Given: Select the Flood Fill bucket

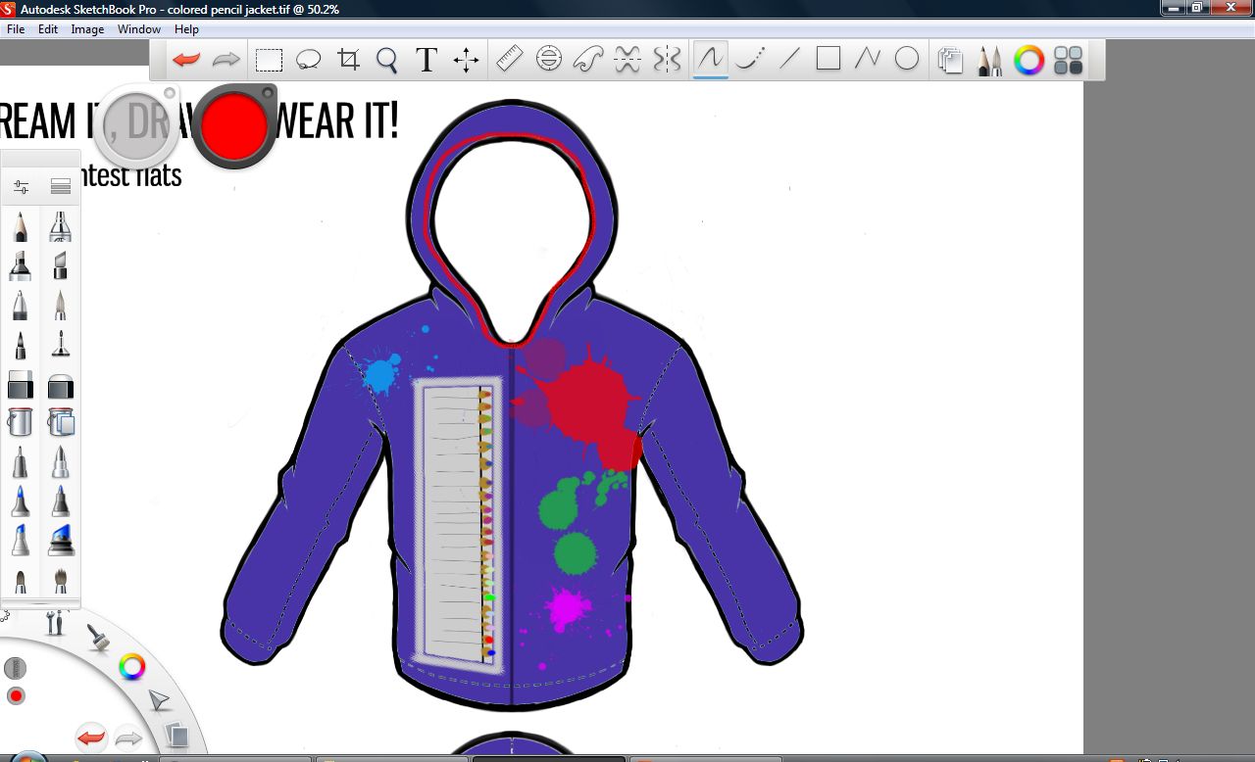Looking at the screenshot, I should pyautogui.click(x=21, y=422).
